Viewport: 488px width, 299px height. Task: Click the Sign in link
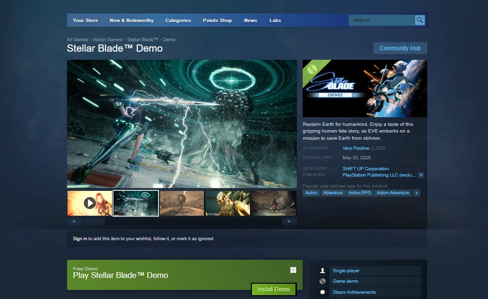(x=80, y=239)
